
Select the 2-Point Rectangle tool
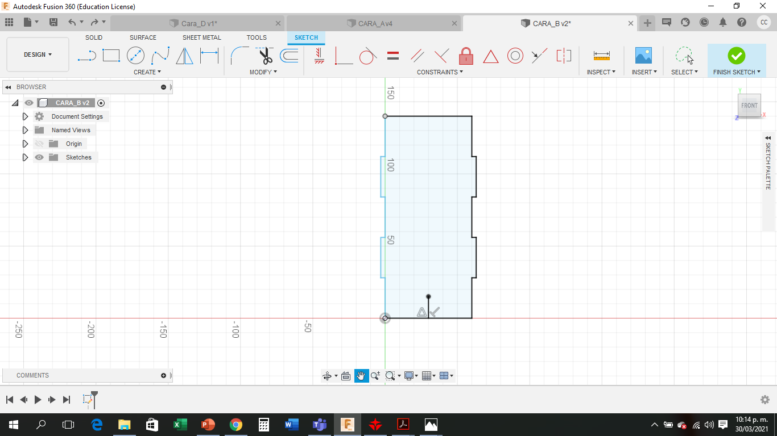click(x=111, y=56)
